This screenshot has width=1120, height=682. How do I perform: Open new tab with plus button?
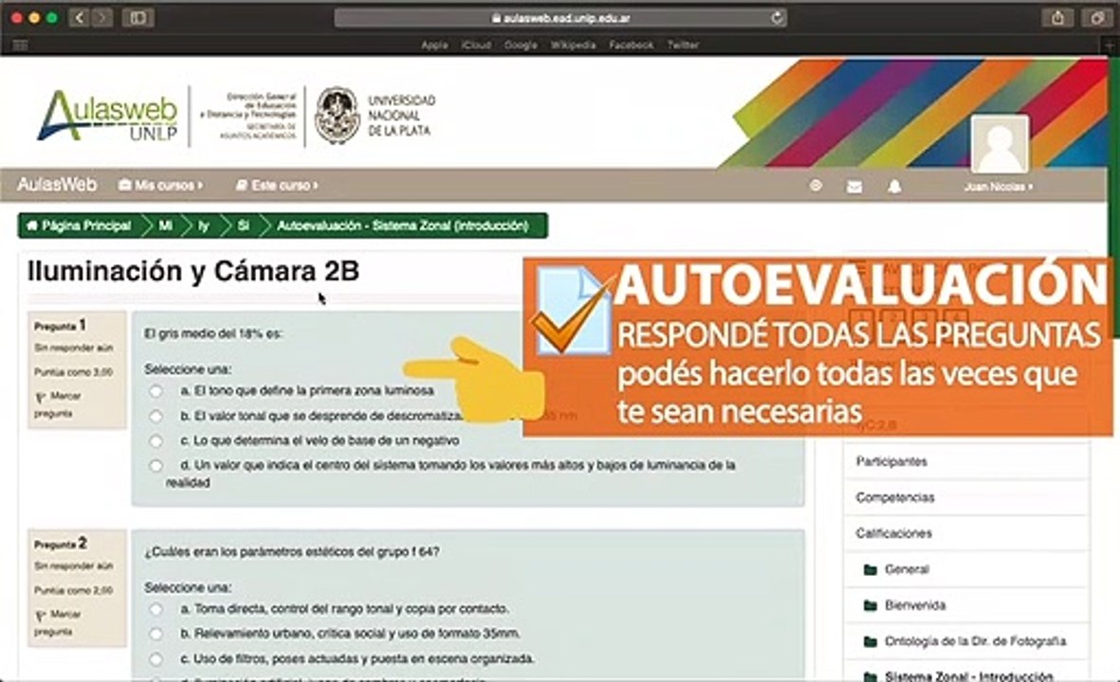[x=1111, y=45]
